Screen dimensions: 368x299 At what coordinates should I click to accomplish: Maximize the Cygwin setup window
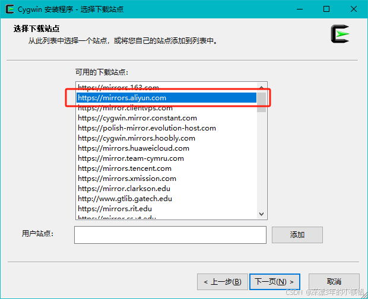326,9
